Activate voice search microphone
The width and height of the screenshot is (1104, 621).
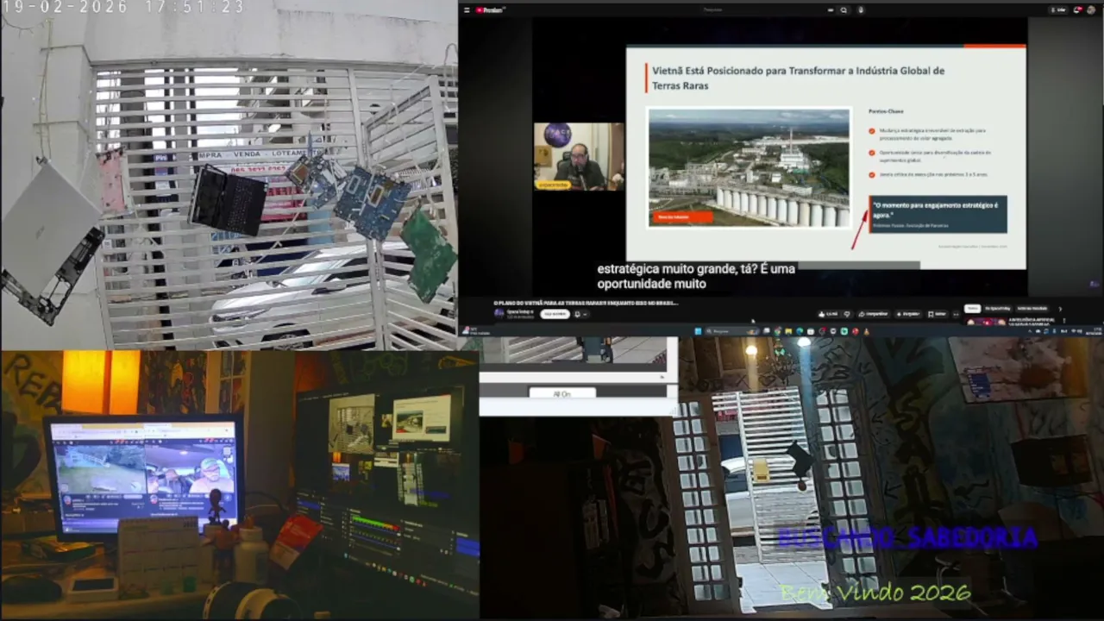[861, 10]
